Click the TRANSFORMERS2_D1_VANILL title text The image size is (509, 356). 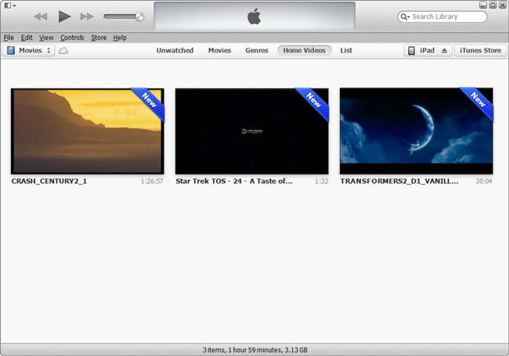pos(399,182)
